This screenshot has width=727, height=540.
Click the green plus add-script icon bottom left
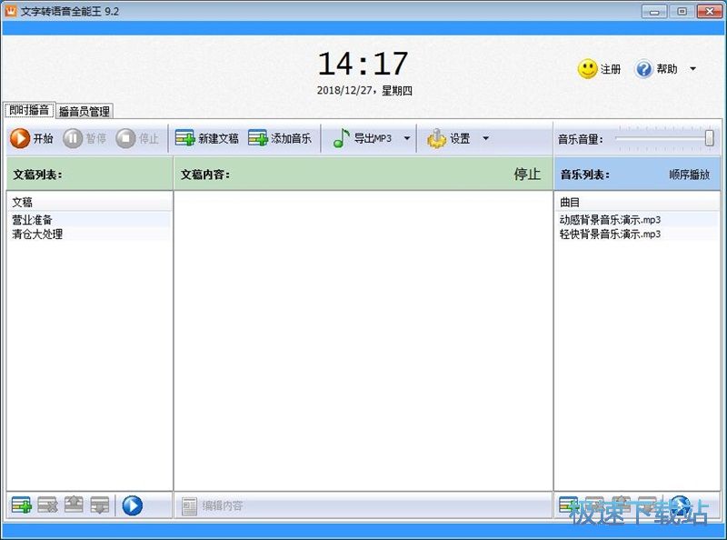21,504
